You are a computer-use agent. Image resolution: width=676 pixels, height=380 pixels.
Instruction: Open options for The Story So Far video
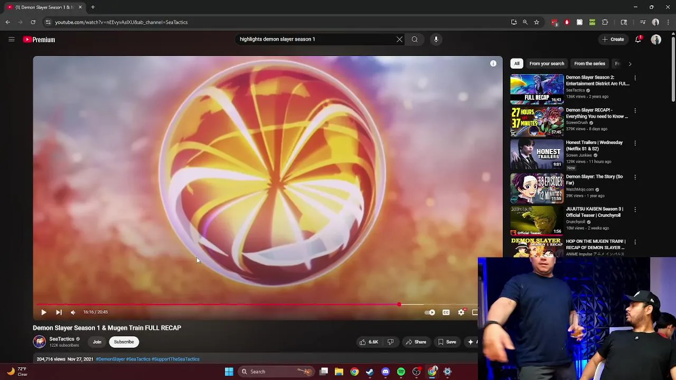[x=635, y=177]
